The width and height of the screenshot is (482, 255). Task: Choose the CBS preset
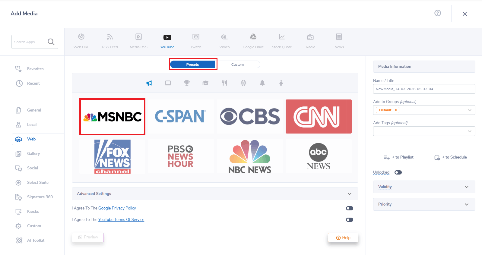(x=250, y=117)
